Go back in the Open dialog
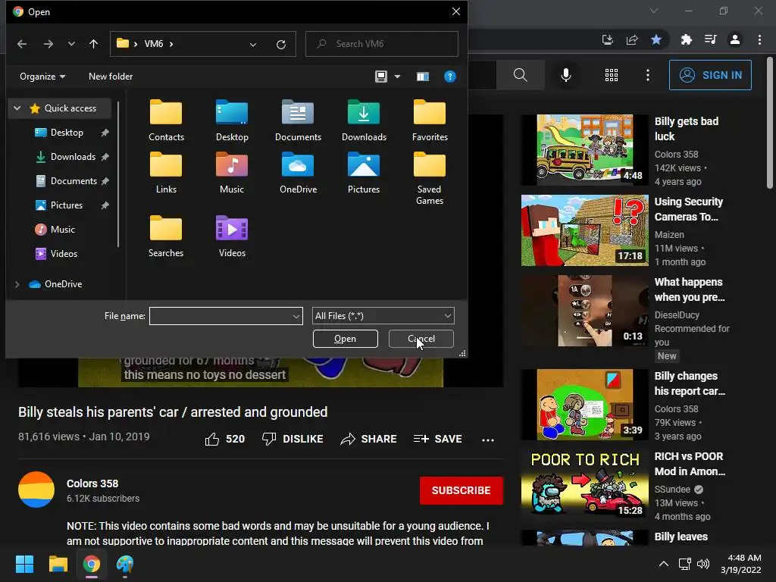Screen dimensions: 776x582 [x=22, y=44]
